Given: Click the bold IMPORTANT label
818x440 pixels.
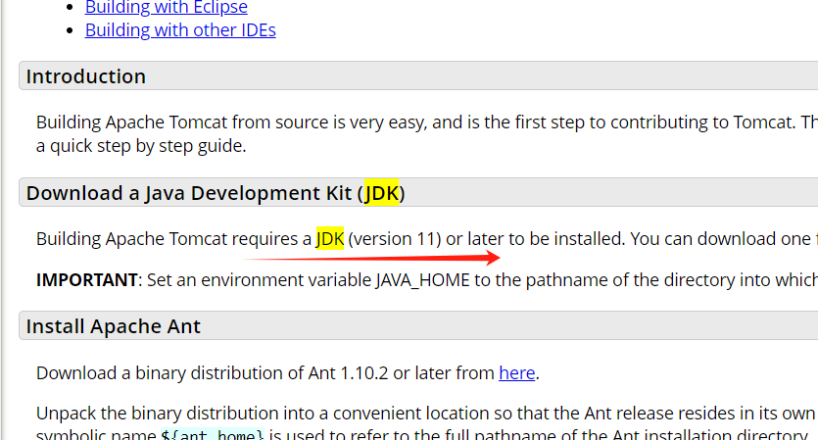Looking at the screenshot, I should (x=86, y=279).
